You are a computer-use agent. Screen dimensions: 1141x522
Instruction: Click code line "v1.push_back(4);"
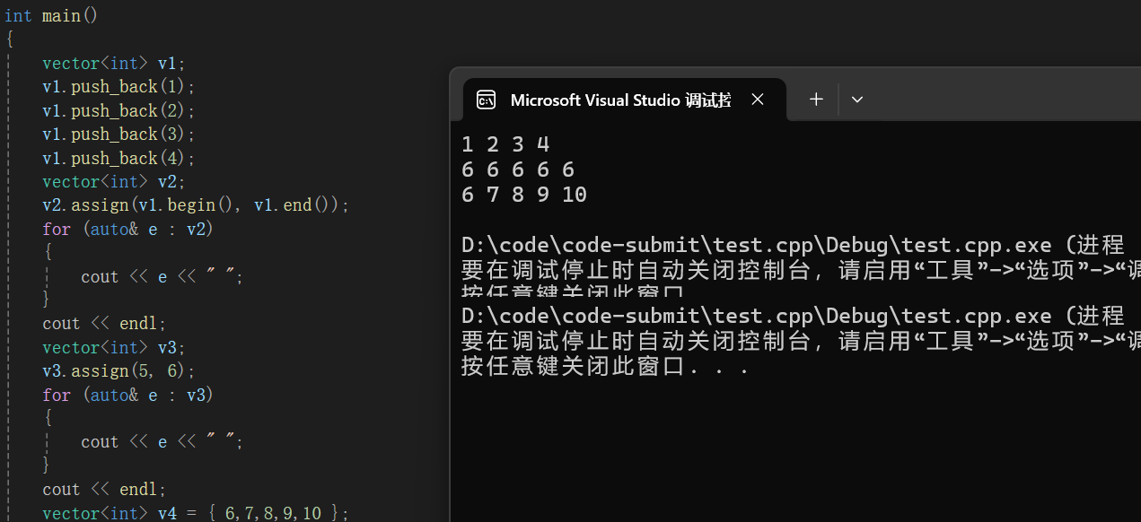[x=118, y=159]
